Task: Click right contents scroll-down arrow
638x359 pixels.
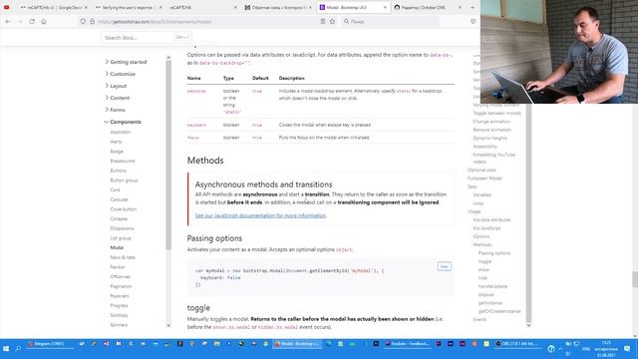Action: [x=528, y=325]
